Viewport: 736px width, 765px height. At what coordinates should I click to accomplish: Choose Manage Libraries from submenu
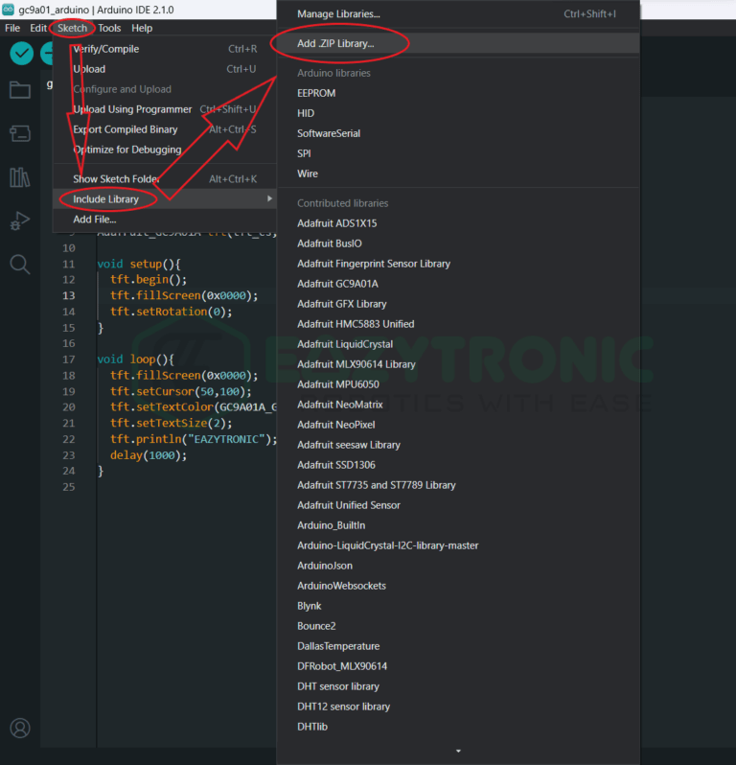coord(338,14)
